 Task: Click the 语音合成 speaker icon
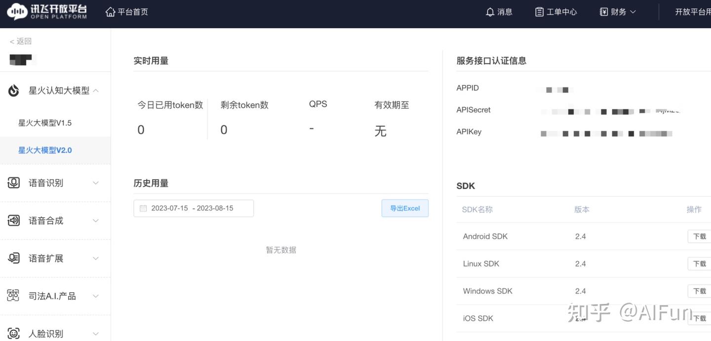[13, 221]
